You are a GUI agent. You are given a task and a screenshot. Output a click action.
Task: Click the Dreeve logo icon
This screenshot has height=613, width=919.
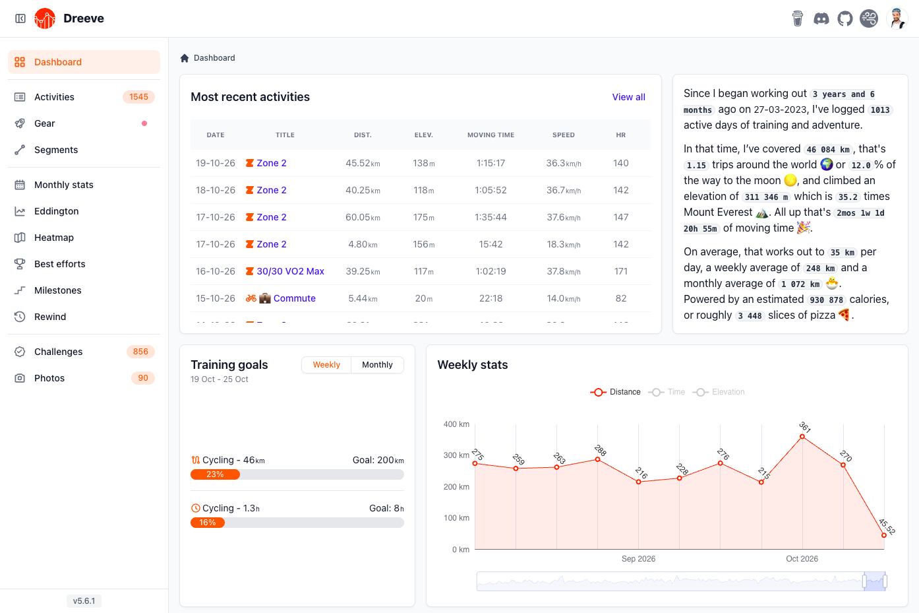(x=45, y=18)
